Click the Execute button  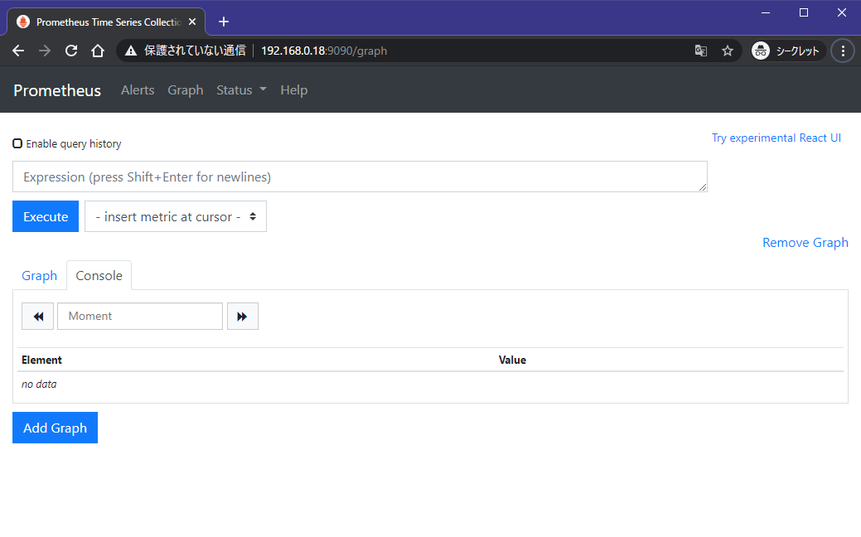[x=46, y=216]
